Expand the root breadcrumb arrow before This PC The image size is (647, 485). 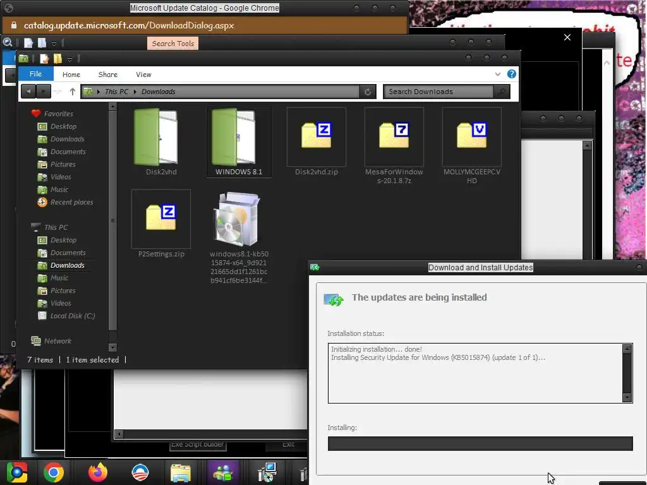tap(99, 92)
